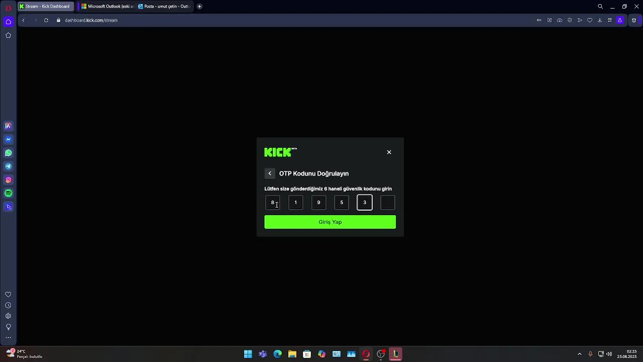Open Telegram in the Opera sidebar
The height and width of the screenshot is (362, 643).
click(8, 166)
